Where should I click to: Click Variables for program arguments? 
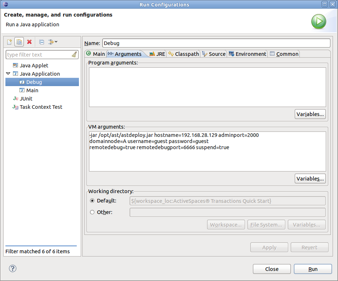pyautogui.click(x=310, y=114)
